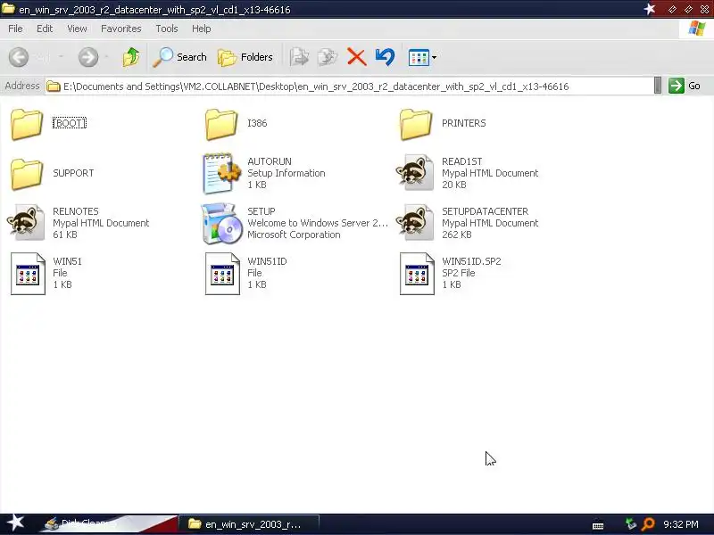Click the title bar folder icon
Viewport: 714px width, 535px height.
coord(8,9)
